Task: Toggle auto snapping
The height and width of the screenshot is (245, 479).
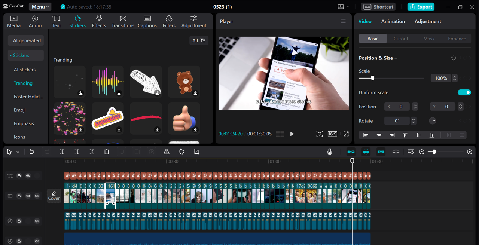Action: tap(366, 152)
